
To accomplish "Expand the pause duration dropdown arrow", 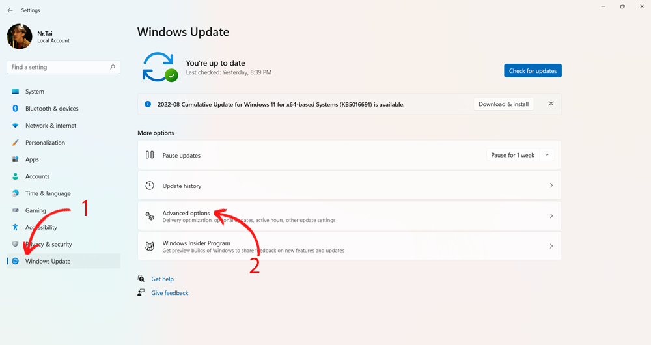I will click(547, 155).
